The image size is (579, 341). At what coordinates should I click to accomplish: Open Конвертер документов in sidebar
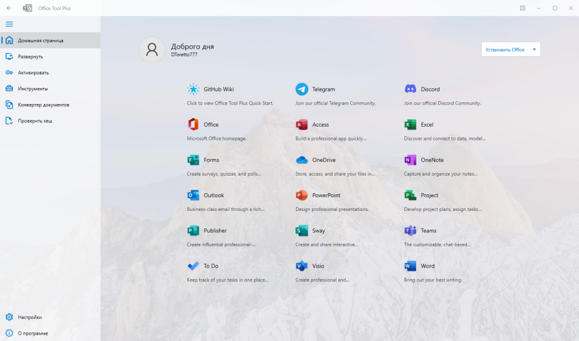pos(50,105)
